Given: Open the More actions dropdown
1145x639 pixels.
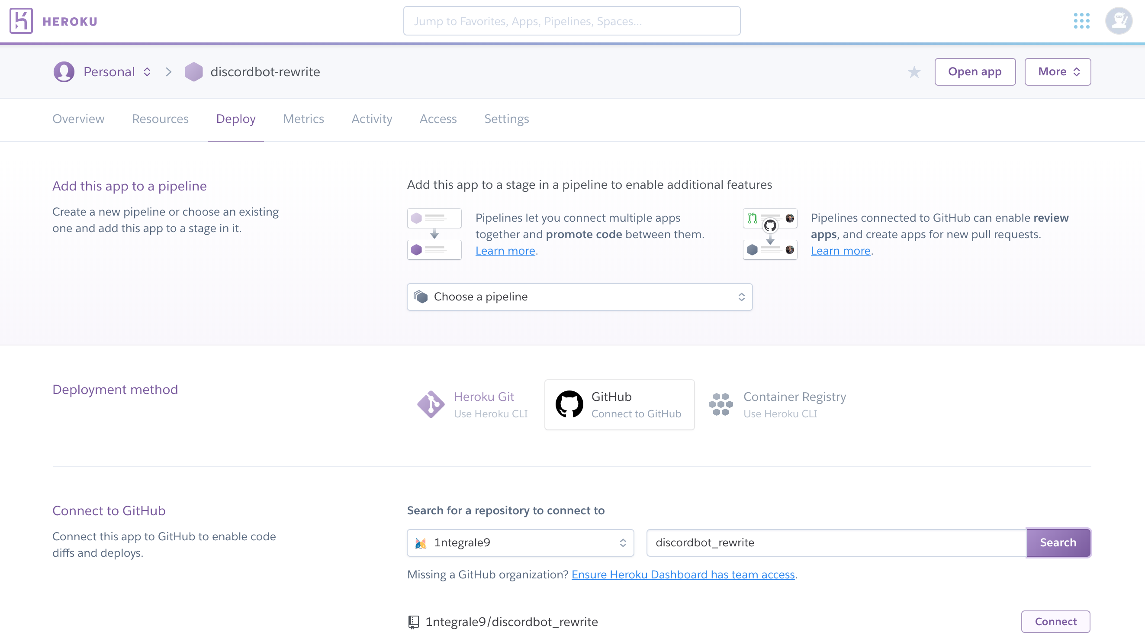Looking at the screenshot, I should pos(1058,71).
